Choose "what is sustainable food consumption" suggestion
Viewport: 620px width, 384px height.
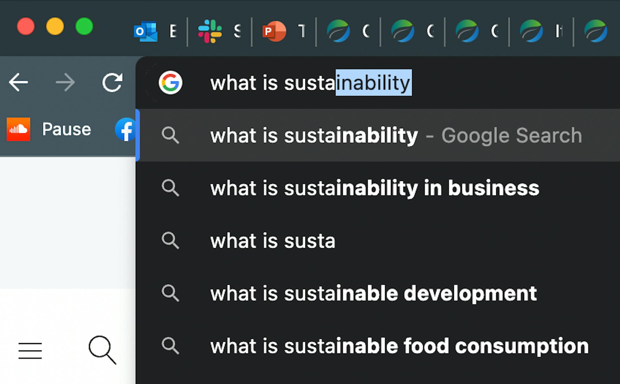click(399, 346)
